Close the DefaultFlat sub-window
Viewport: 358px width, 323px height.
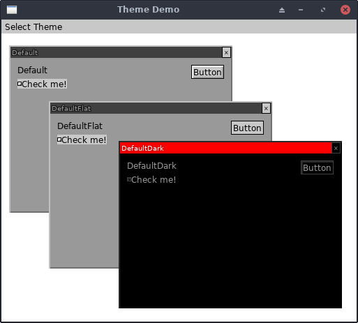point(266,108)
